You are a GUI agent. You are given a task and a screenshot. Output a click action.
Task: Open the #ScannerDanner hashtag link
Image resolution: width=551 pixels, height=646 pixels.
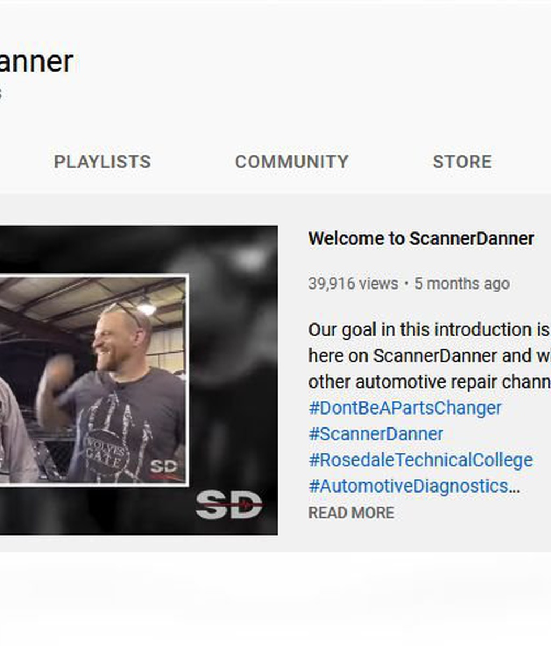(376, 434)
